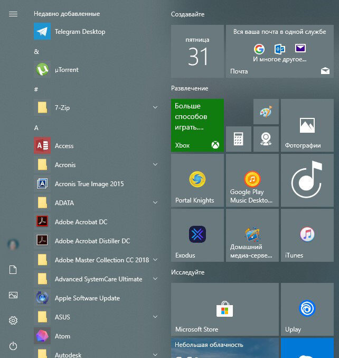Click the Power icon
The image size is (339, 358).
[x=13, y=346]
